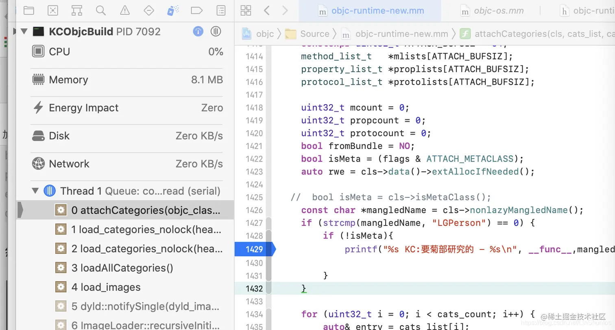Viewport: 615px width, 330px height.
Task: Click the process info indicator next to KCObjcBuild
Action: click(x=198, y=31)
